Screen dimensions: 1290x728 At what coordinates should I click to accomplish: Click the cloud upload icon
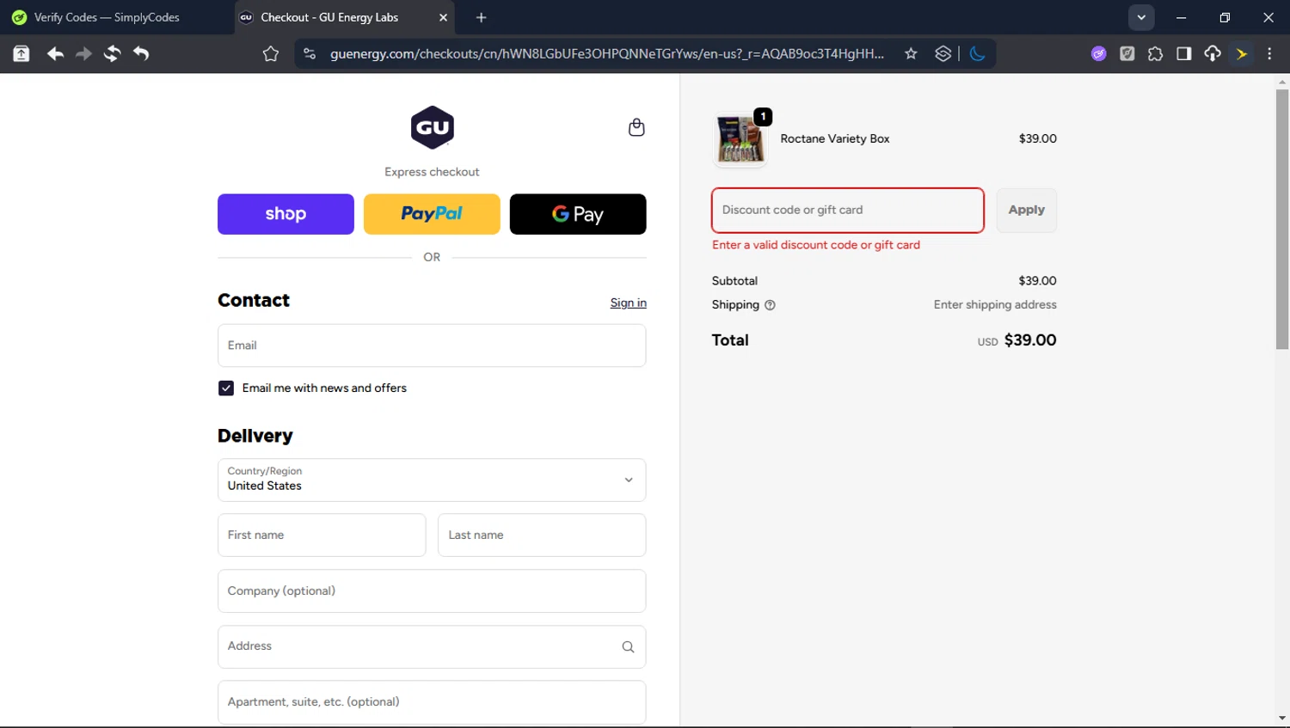point(1212,53)
